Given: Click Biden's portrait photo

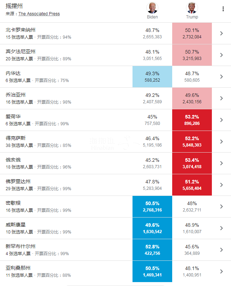Looking at the screenshot, I should click(152, 8).
